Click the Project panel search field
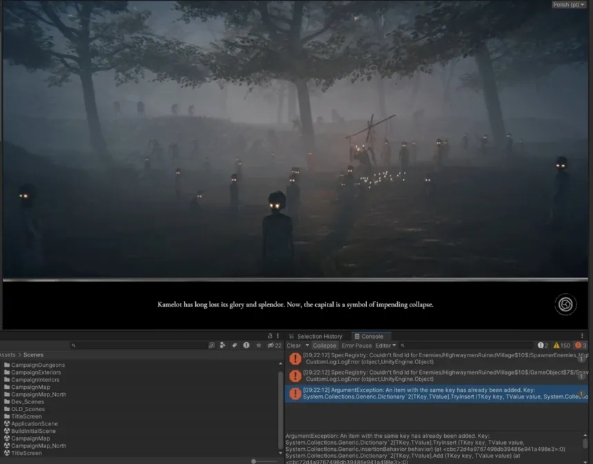This screenshot has width=593, height=464. (138, 346)
